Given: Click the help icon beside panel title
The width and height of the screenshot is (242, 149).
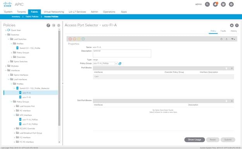Looking at the screenshot, I should coord(237,25).
